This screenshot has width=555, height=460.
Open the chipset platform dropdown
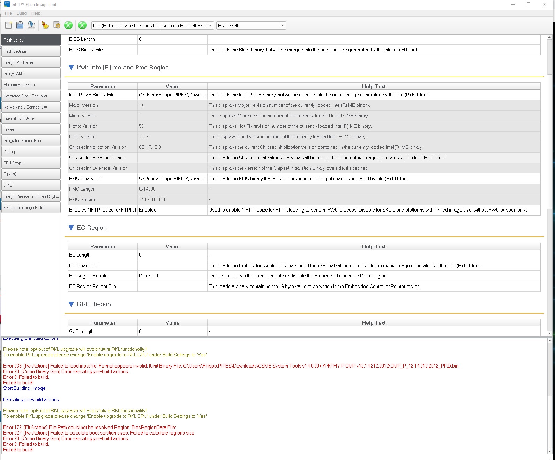152,25
